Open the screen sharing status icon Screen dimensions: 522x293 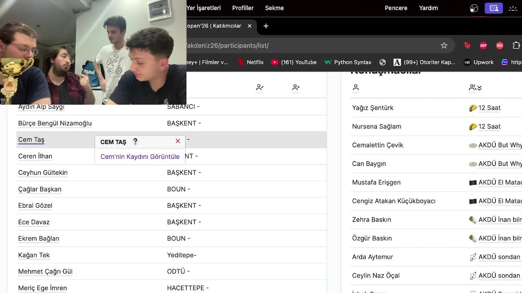coord(494,8)
